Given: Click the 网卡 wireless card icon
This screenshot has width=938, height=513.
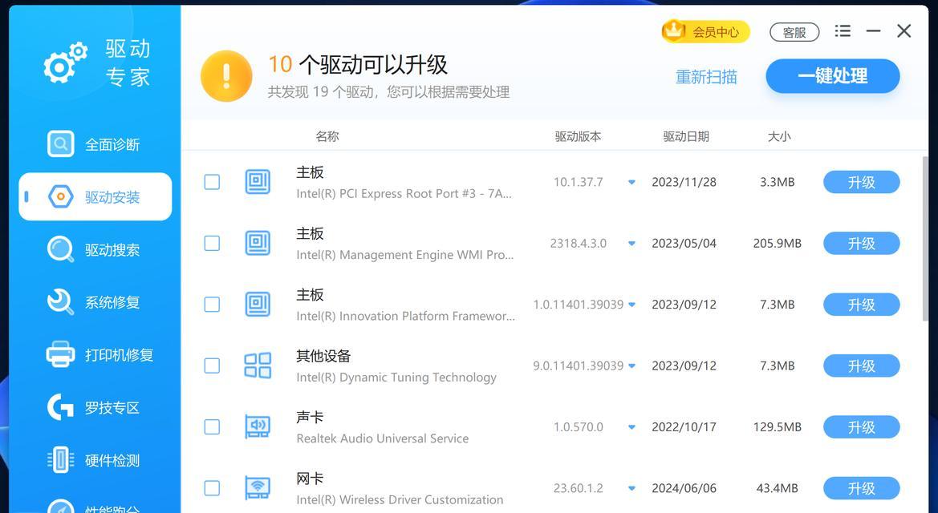Looking at the screenshot, I should [x=258, y=488].
